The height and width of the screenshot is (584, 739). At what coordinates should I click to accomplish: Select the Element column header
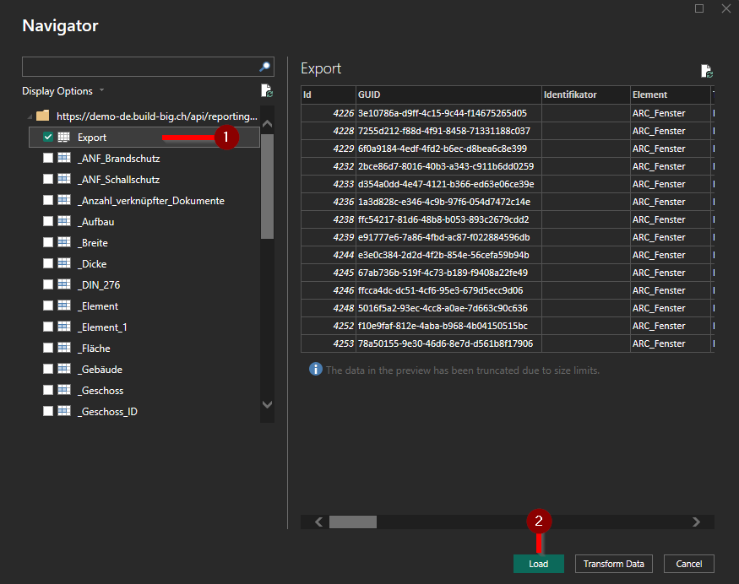tap(671, 95)
